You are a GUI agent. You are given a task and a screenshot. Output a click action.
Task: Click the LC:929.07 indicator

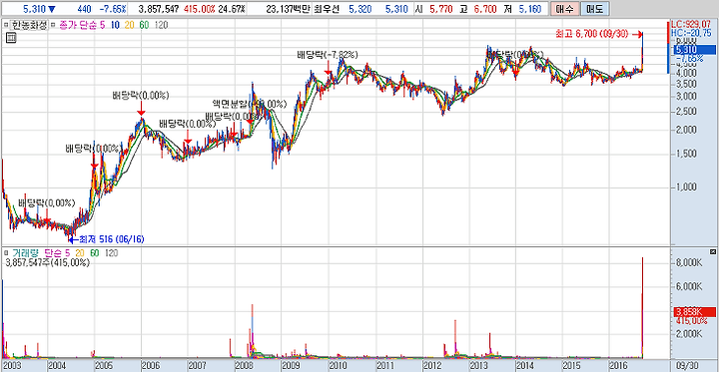691,24
